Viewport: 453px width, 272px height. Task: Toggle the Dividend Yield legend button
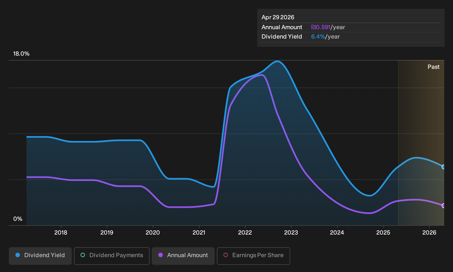[40, 256]
